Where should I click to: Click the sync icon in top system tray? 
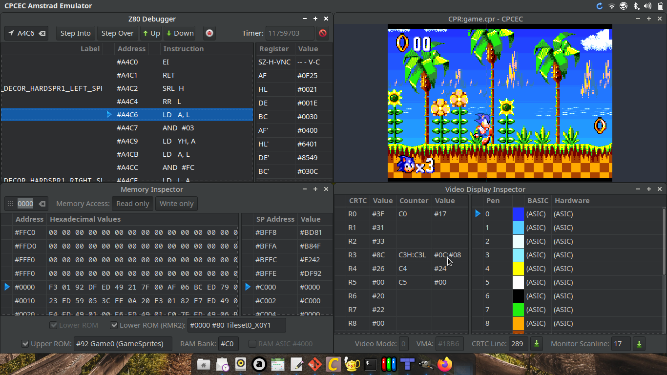(x=600, y=6)
